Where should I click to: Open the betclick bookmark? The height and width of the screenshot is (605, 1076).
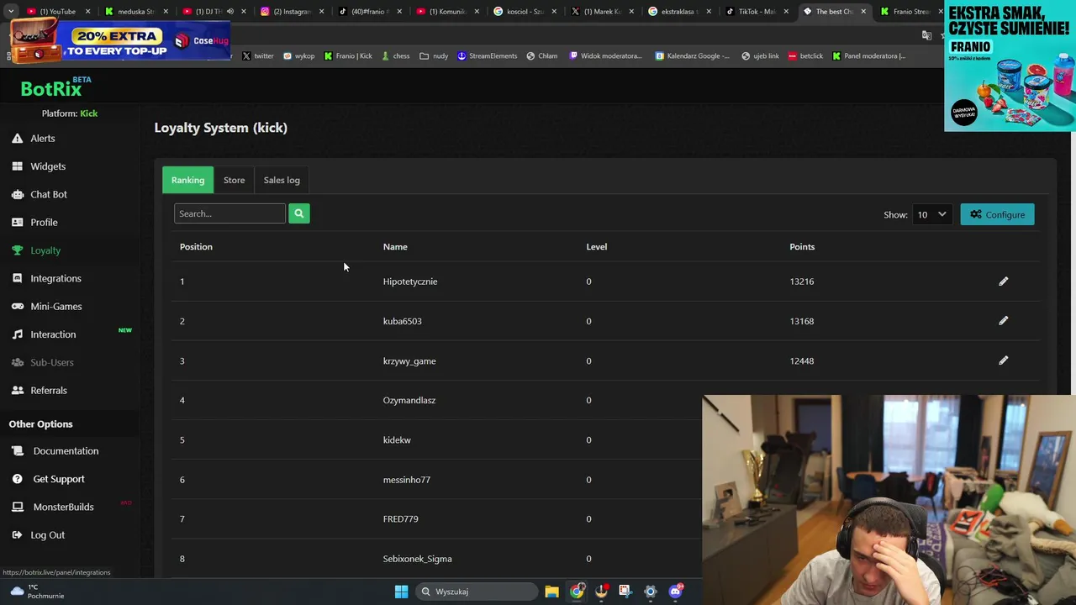click(805, 56)
